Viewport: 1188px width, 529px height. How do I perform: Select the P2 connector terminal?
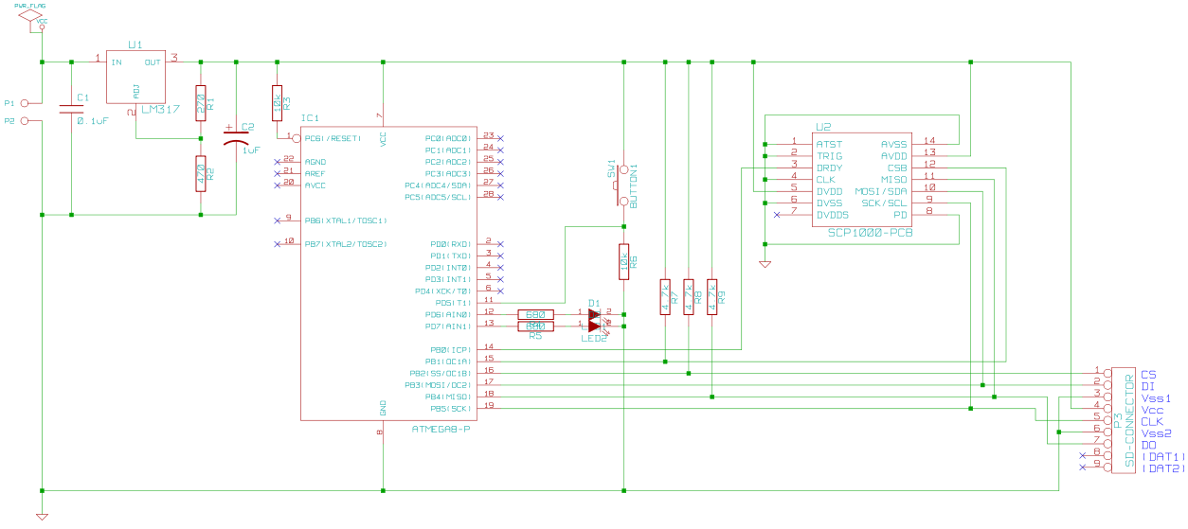tap(25, 121)
